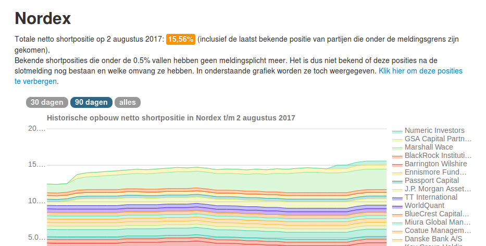
Task: Select Passport Capital legend item
Action: click(431, 180)
